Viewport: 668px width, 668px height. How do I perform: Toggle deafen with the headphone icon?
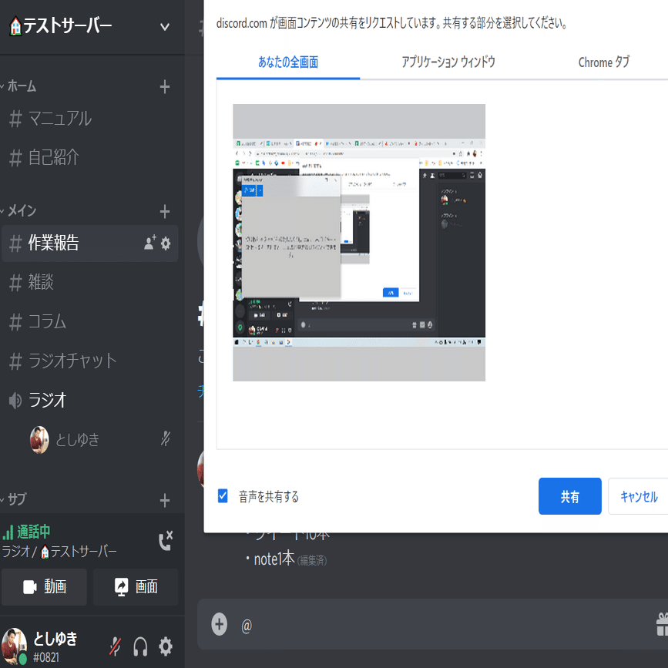tap(139, 646)
